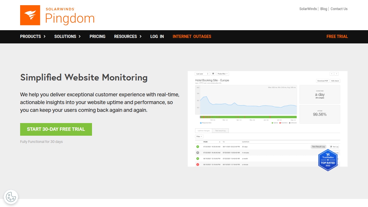
Task: Click the TrustRadius Top Rated 2022 badge
Action: click(x=328, y=160)
